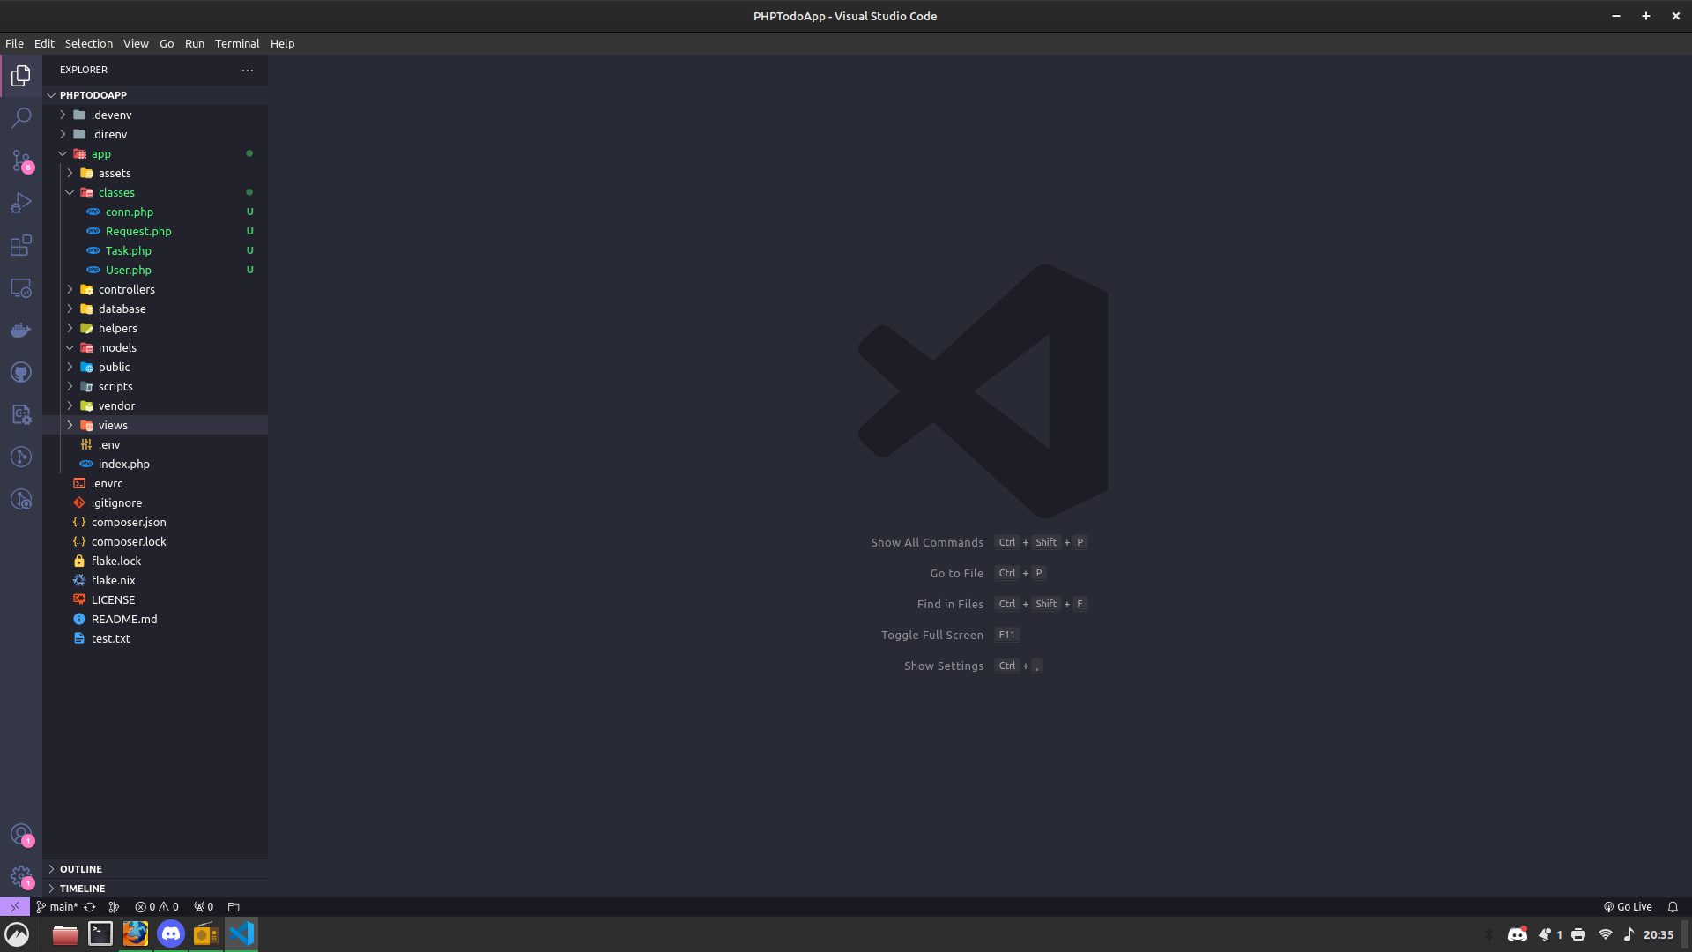Open the remote window indicator in status bar
Screen dimensions: 1692x952
[15, 906]
